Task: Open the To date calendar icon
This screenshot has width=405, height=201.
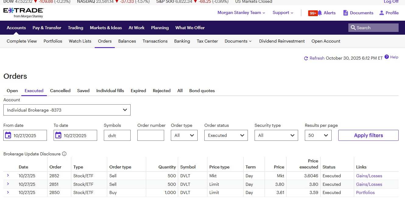Action: click(58, 135)
